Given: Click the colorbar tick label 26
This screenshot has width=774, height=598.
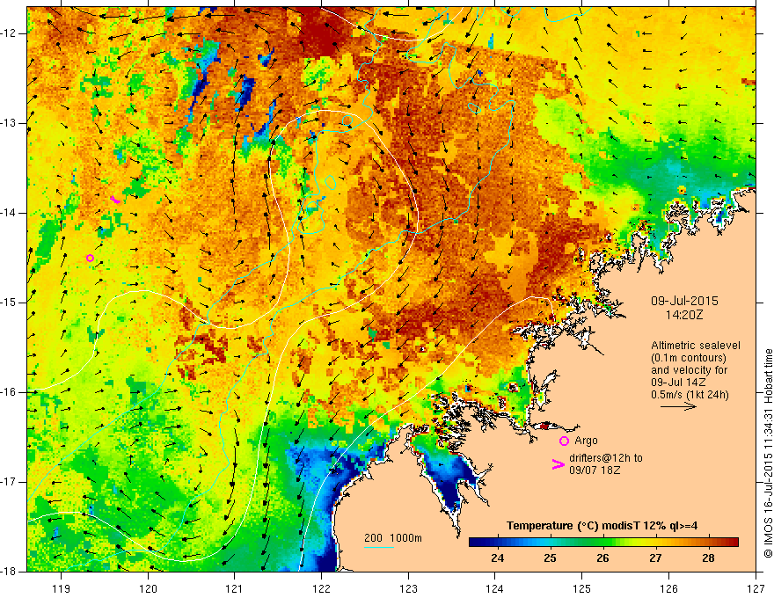Looking at the screenshot, I should point(602,558).
